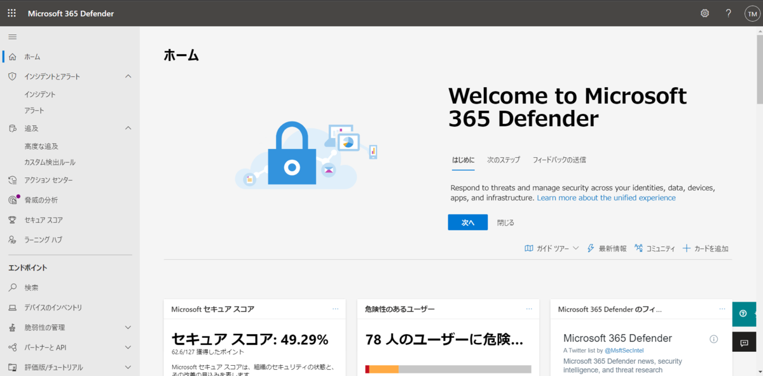Click the パートナーと API icon

click(13, 347)
